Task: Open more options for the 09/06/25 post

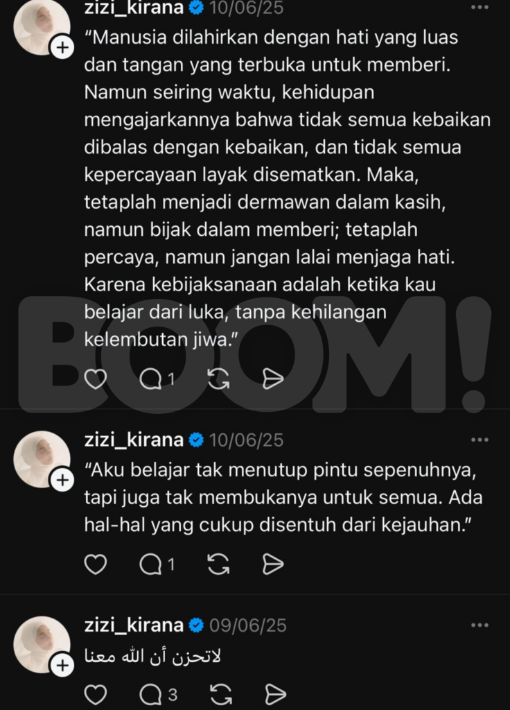Action: click(x=480, y=625)
